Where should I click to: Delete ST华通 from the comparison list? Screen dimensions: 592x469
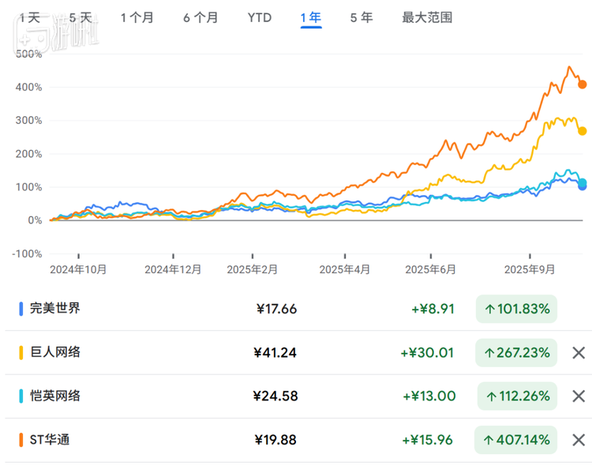(x=579, y=440)
